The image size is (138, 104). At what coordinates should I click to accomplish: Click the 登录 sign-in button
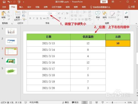pyautogui.click(x=104, y=2)
